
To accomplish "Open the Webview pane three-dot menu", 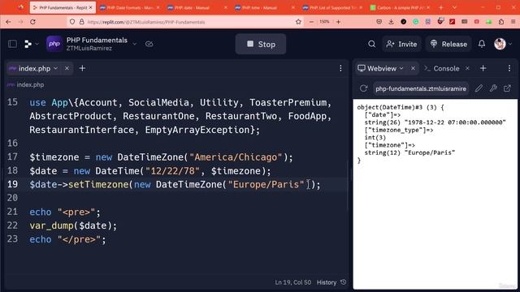I will pos(509,68).
